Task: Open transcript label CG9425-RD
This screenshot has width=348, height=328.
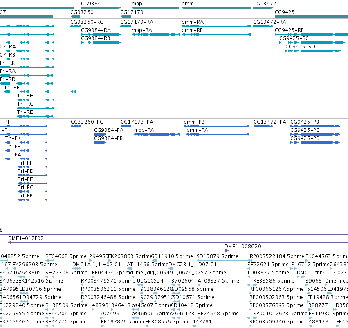Action: [300, 47]
